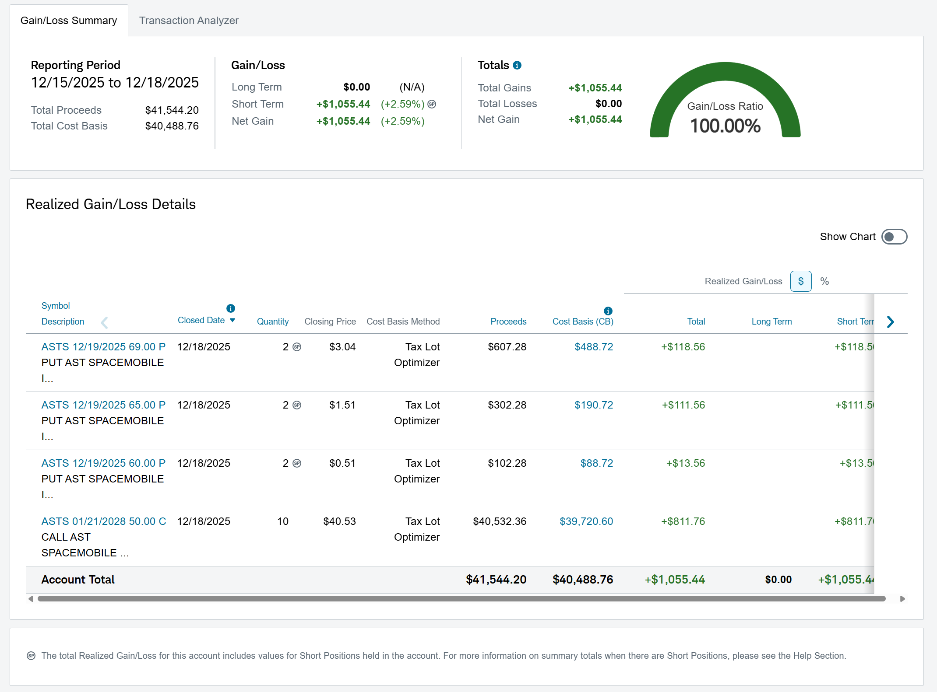Collapse description column with left chevron
This screenshot has height=692, width=937.
tap(104, 323)
